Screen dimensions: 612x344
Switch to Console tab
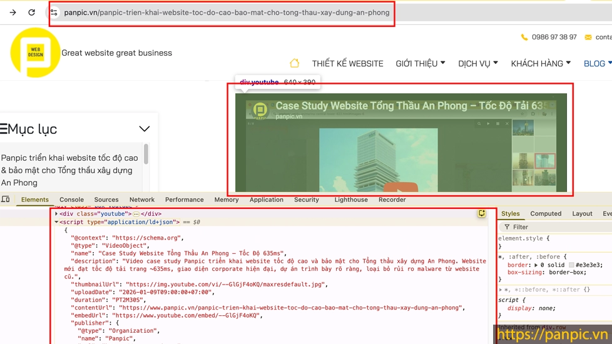[x=71, y=200]
